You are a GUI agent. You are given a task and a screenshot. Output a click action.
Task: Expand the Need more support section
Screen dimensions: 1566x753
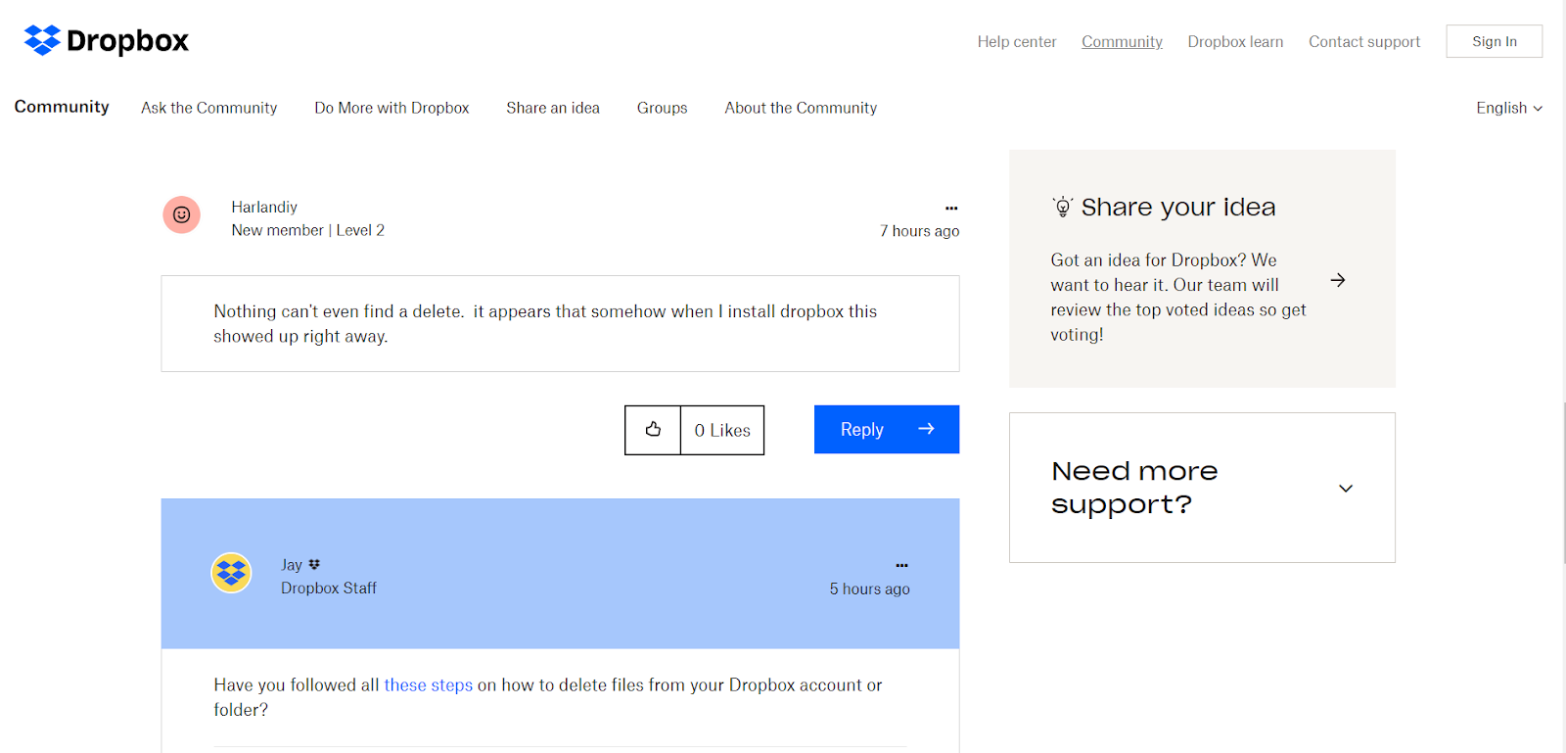1346,488
